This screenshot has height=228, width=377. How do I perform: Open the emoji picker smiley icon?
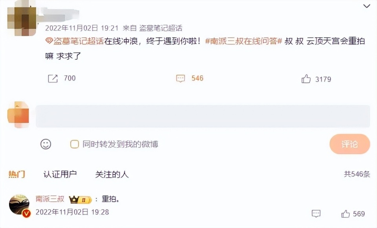coord(46,144)
